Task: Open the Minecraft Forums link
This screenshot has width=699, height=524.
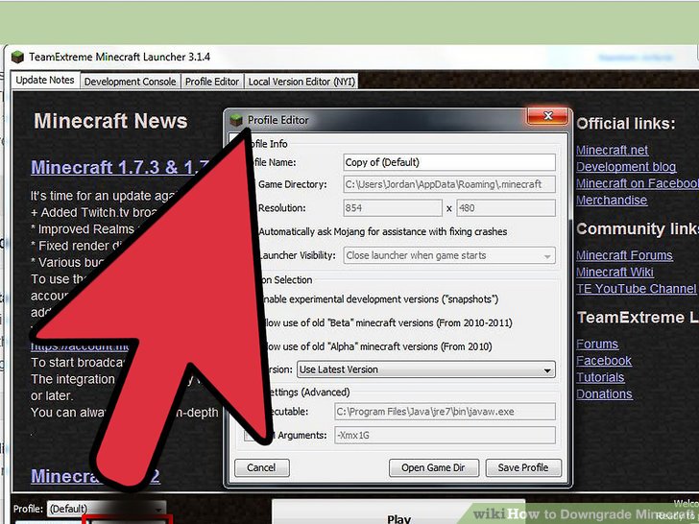Action: click(x=624, y=255)
